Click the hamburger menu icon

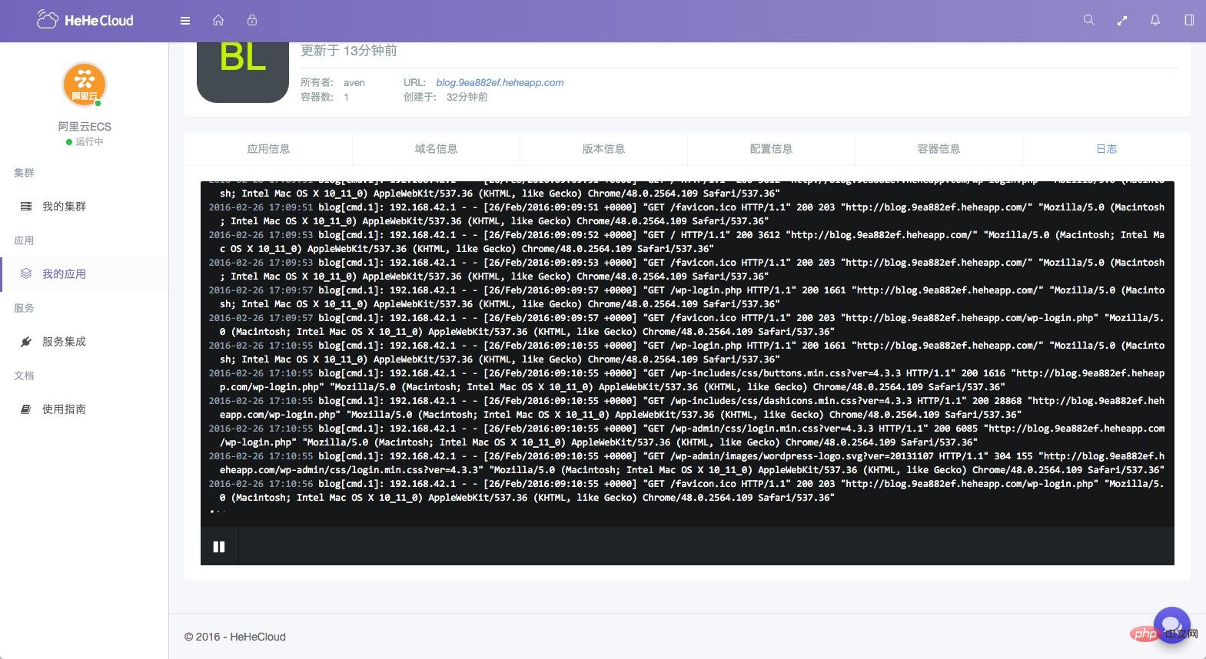(185, 21)
